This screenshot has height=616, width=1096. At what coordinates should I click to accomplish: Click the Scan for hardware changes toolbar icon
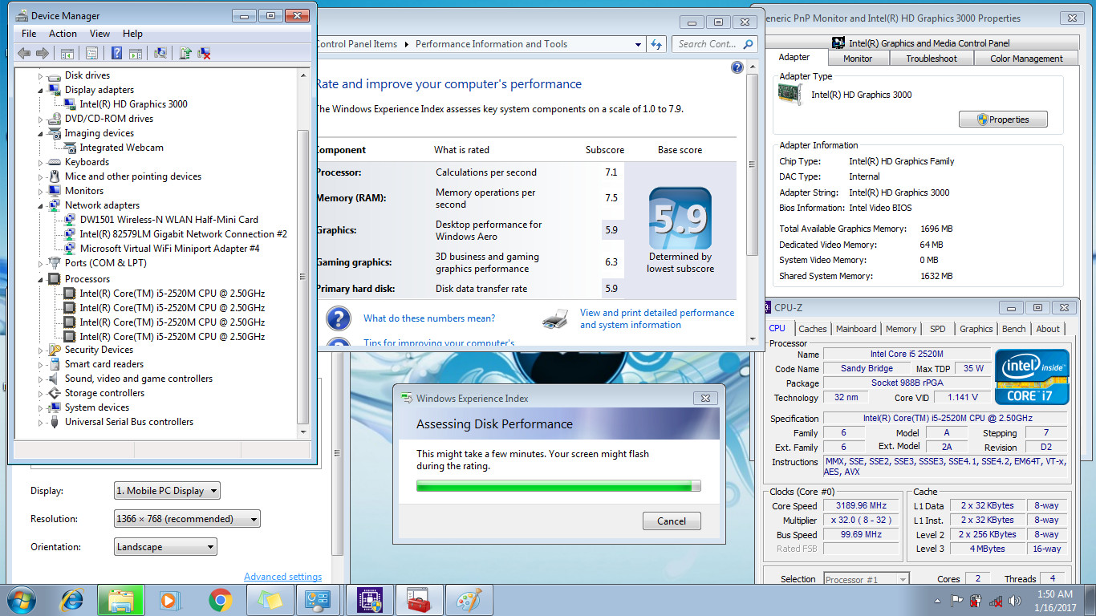(x=160, y=53)
